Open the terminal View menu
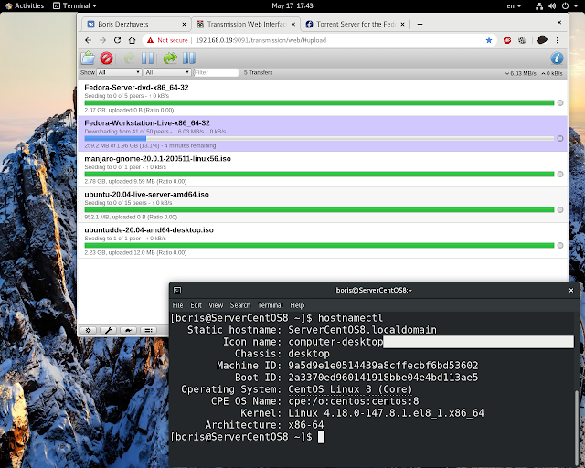The width and height of the screenshot is (585, 468). point(216,305)
